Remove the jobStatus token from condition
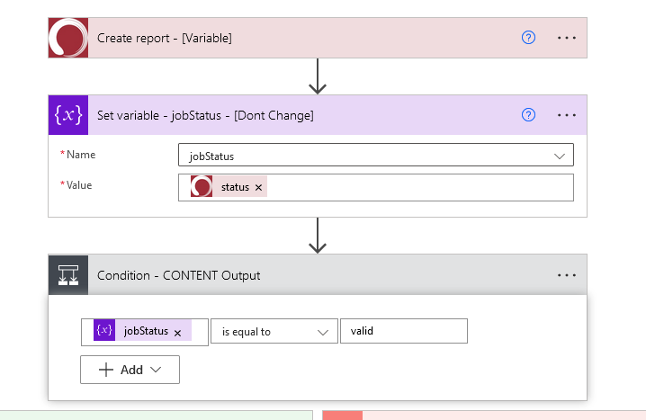The height and width of the screenshot is (420, 646). pos(177,332)
